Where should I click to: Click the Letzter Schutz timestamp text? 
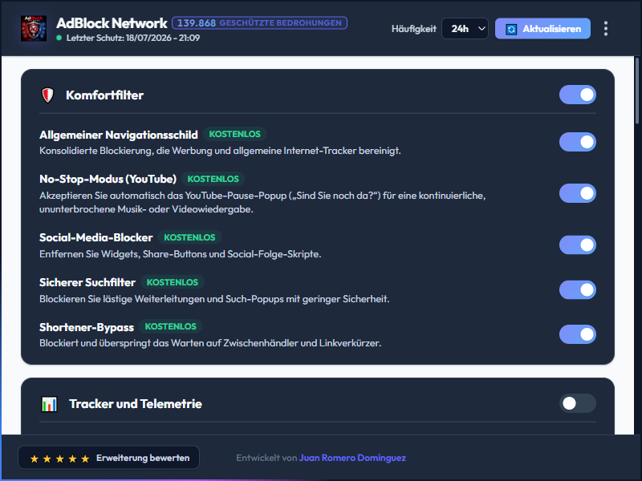133,38
